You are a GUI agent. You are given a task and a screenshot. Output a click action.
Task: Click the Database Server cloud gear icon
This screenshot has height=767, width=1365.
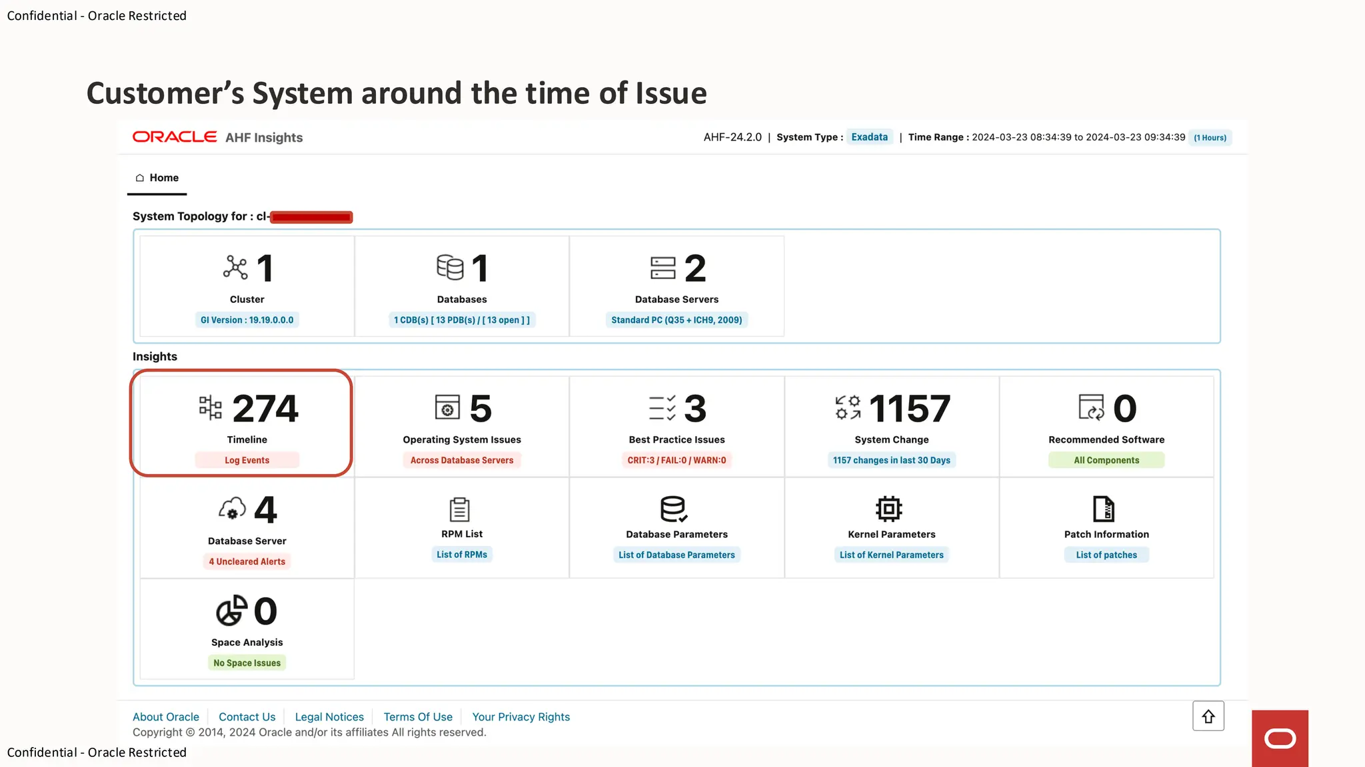[232, 509]
